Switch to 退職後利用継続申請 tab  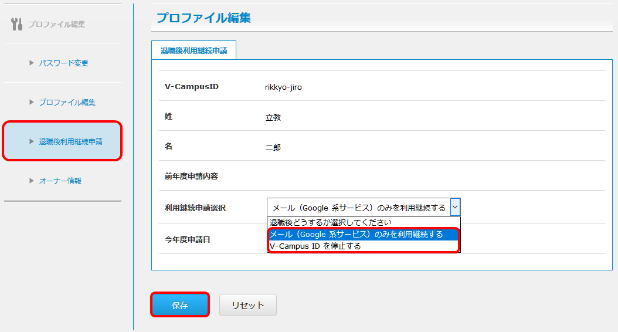coord(194,50)
